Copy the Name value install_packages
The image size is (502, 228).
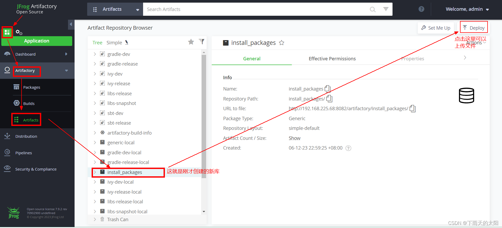(327, 89)
